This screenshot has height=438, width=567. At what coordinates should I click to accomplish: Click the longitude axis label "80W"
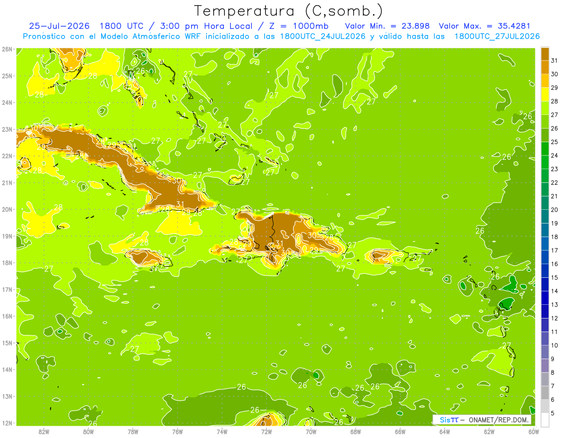tap(88, 431)
